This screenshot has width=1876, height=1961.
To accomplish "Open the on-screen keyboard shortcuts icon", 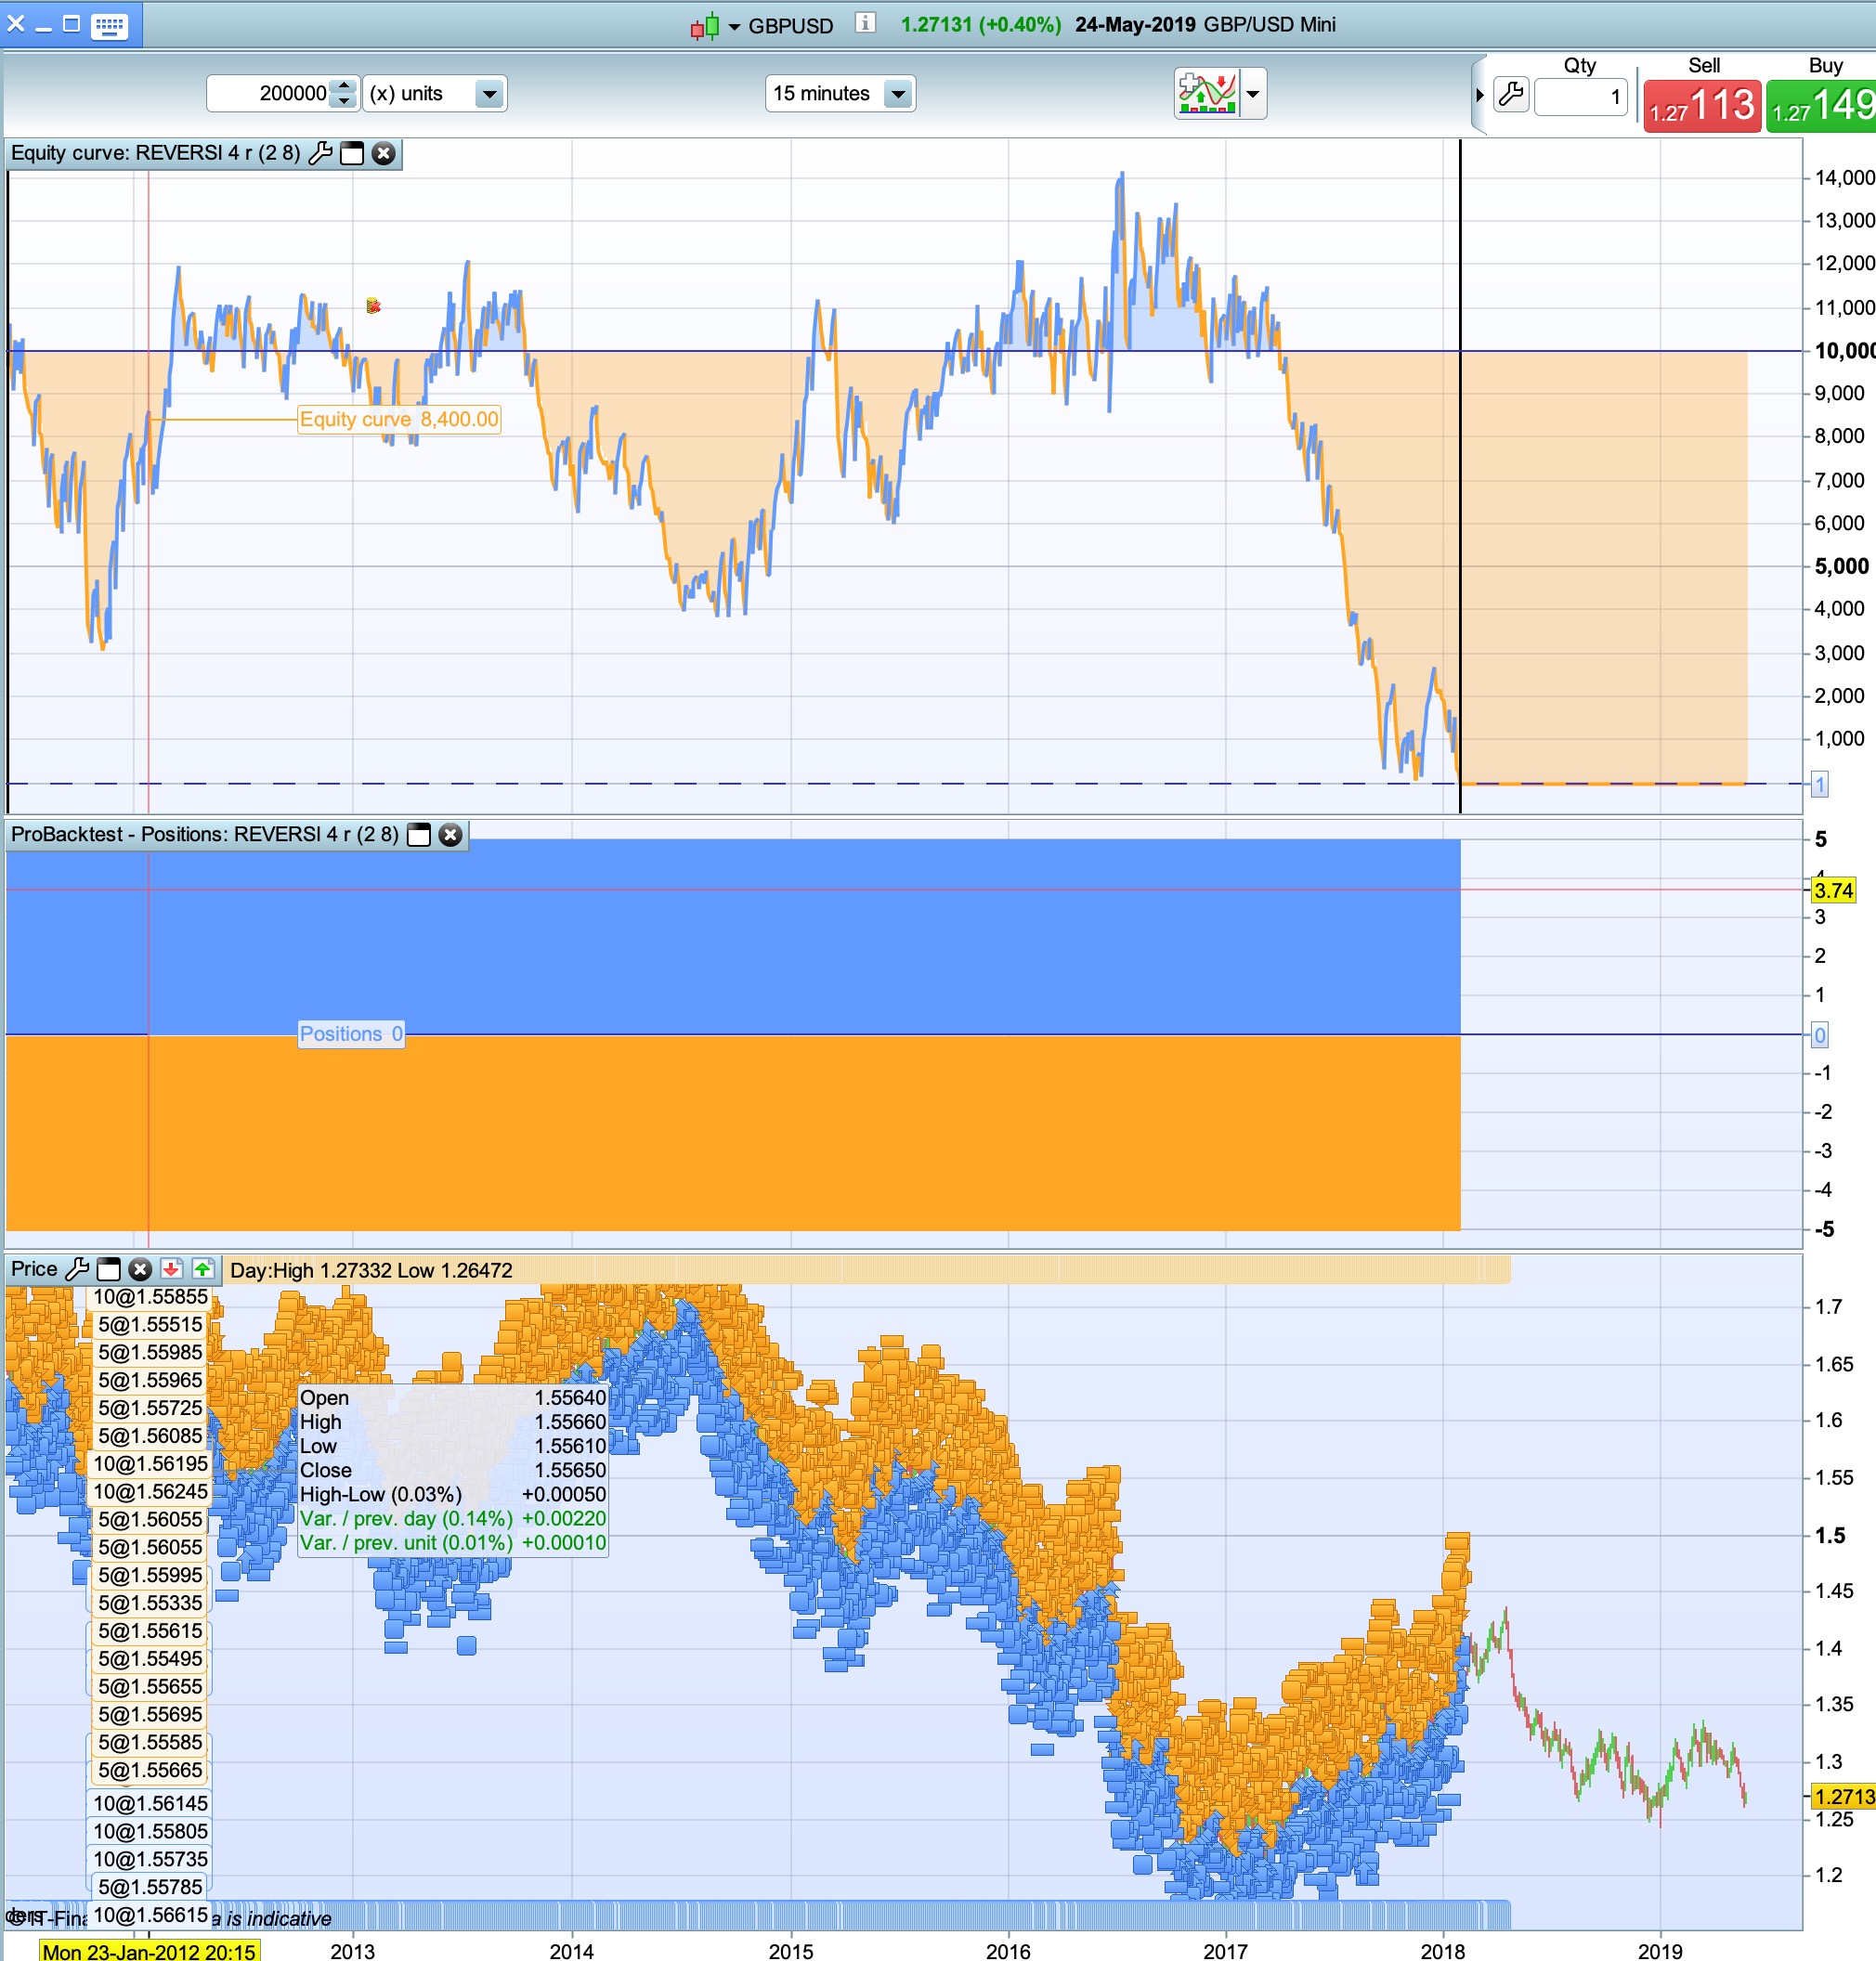I will click(108, 25).
